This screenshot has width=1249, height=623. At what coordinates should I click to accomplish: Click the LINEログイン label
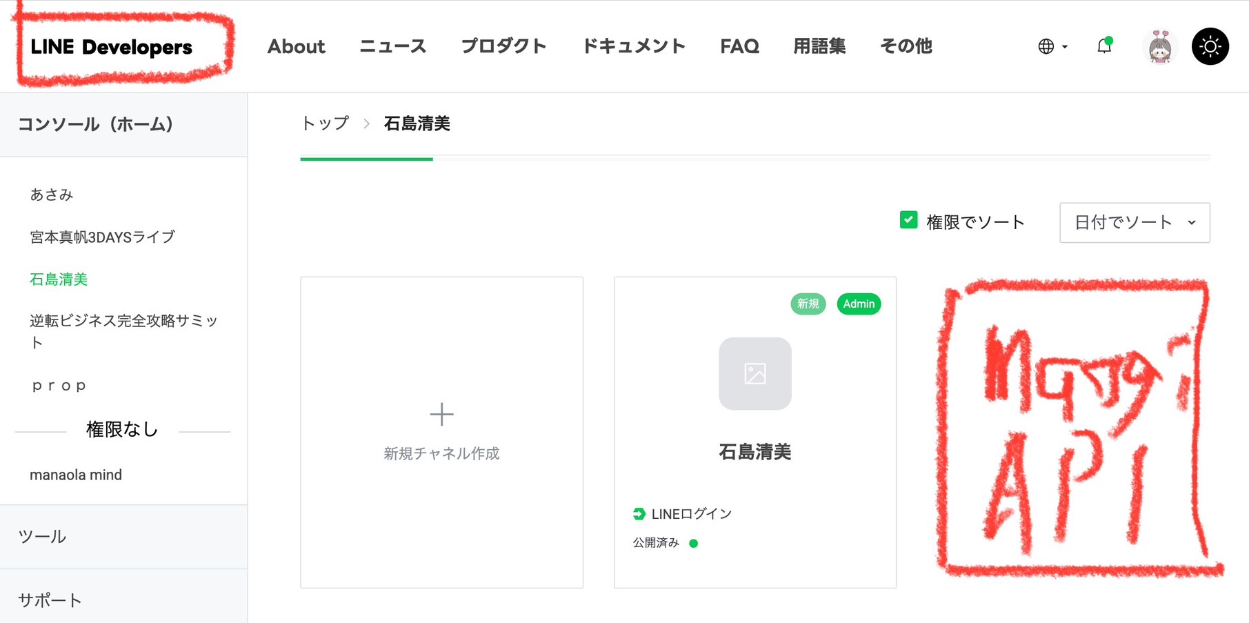(692, 514)
